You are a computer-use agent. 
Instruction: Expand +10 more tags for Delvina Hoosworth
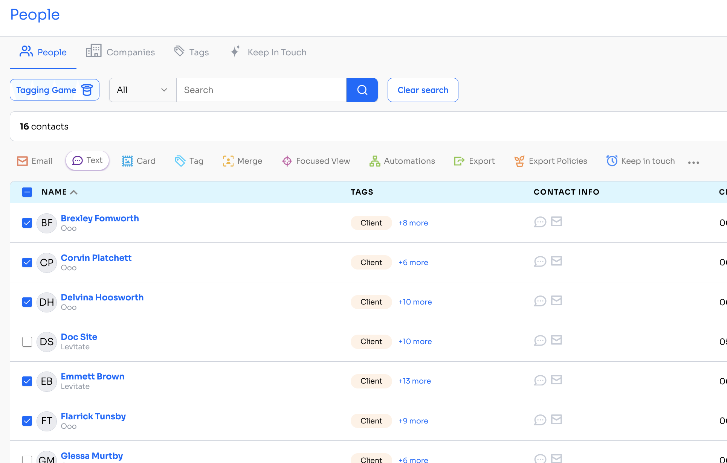pos(415,302)
